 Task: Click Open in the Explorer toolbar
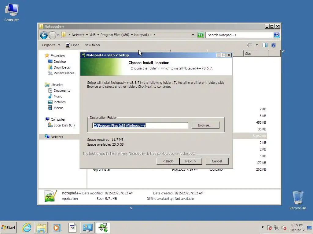point(73,45)
